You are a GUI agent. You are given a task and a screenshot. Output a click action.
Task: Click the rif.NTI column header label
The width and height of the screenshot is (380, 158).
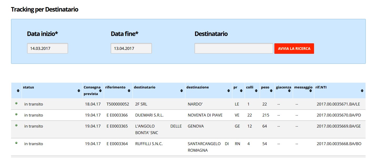click(321, 87)
